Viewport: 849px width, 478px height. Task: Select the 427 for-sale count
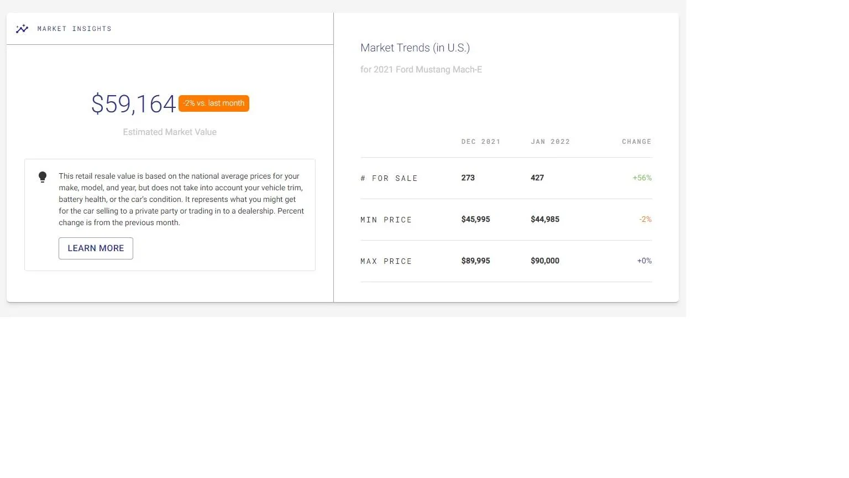coord(537,178)
